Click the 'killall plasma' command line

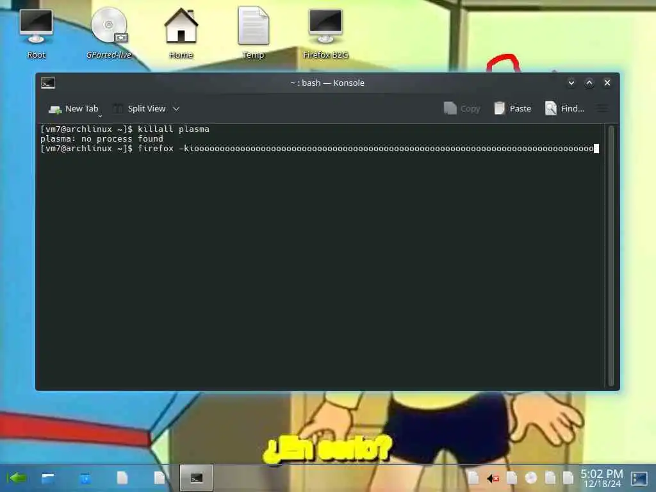tap(125, 129)
